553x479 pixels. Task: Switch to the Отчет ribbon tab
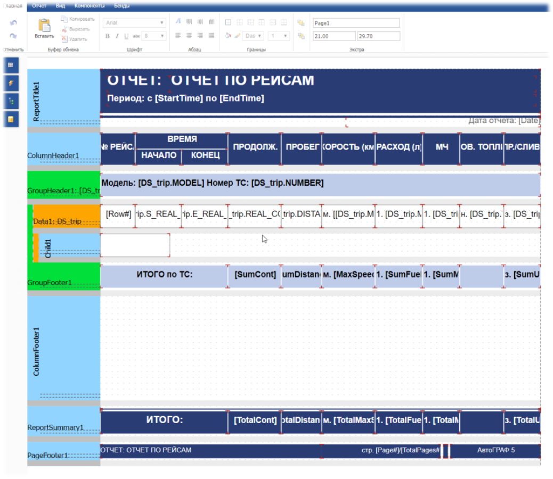(x=39, y=6)
